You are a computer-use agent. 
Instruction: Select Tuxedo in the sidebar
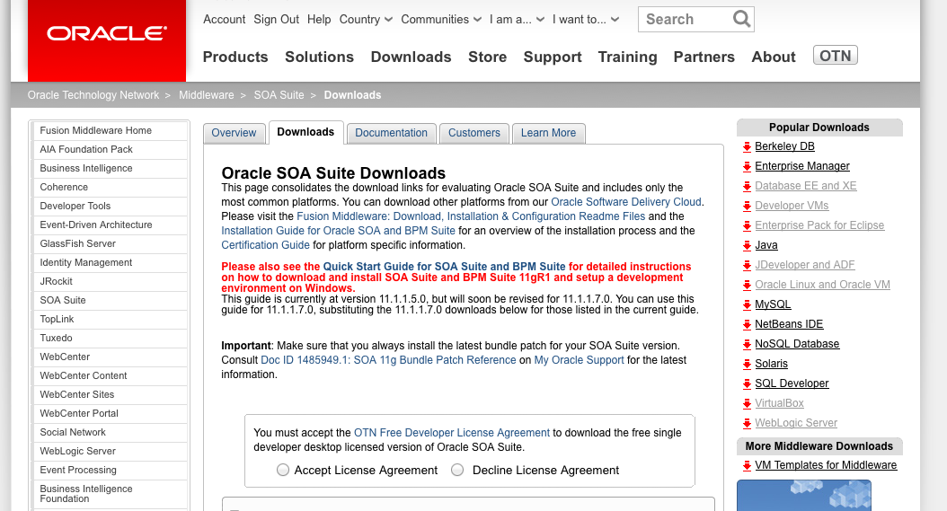[x=111, y=338]
